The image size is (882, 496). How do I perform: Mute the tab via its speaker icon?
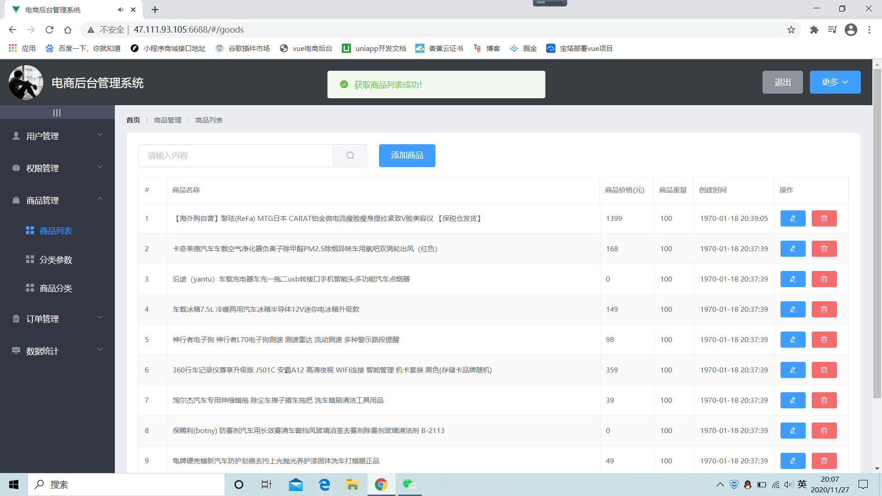(x=120, y=10)
